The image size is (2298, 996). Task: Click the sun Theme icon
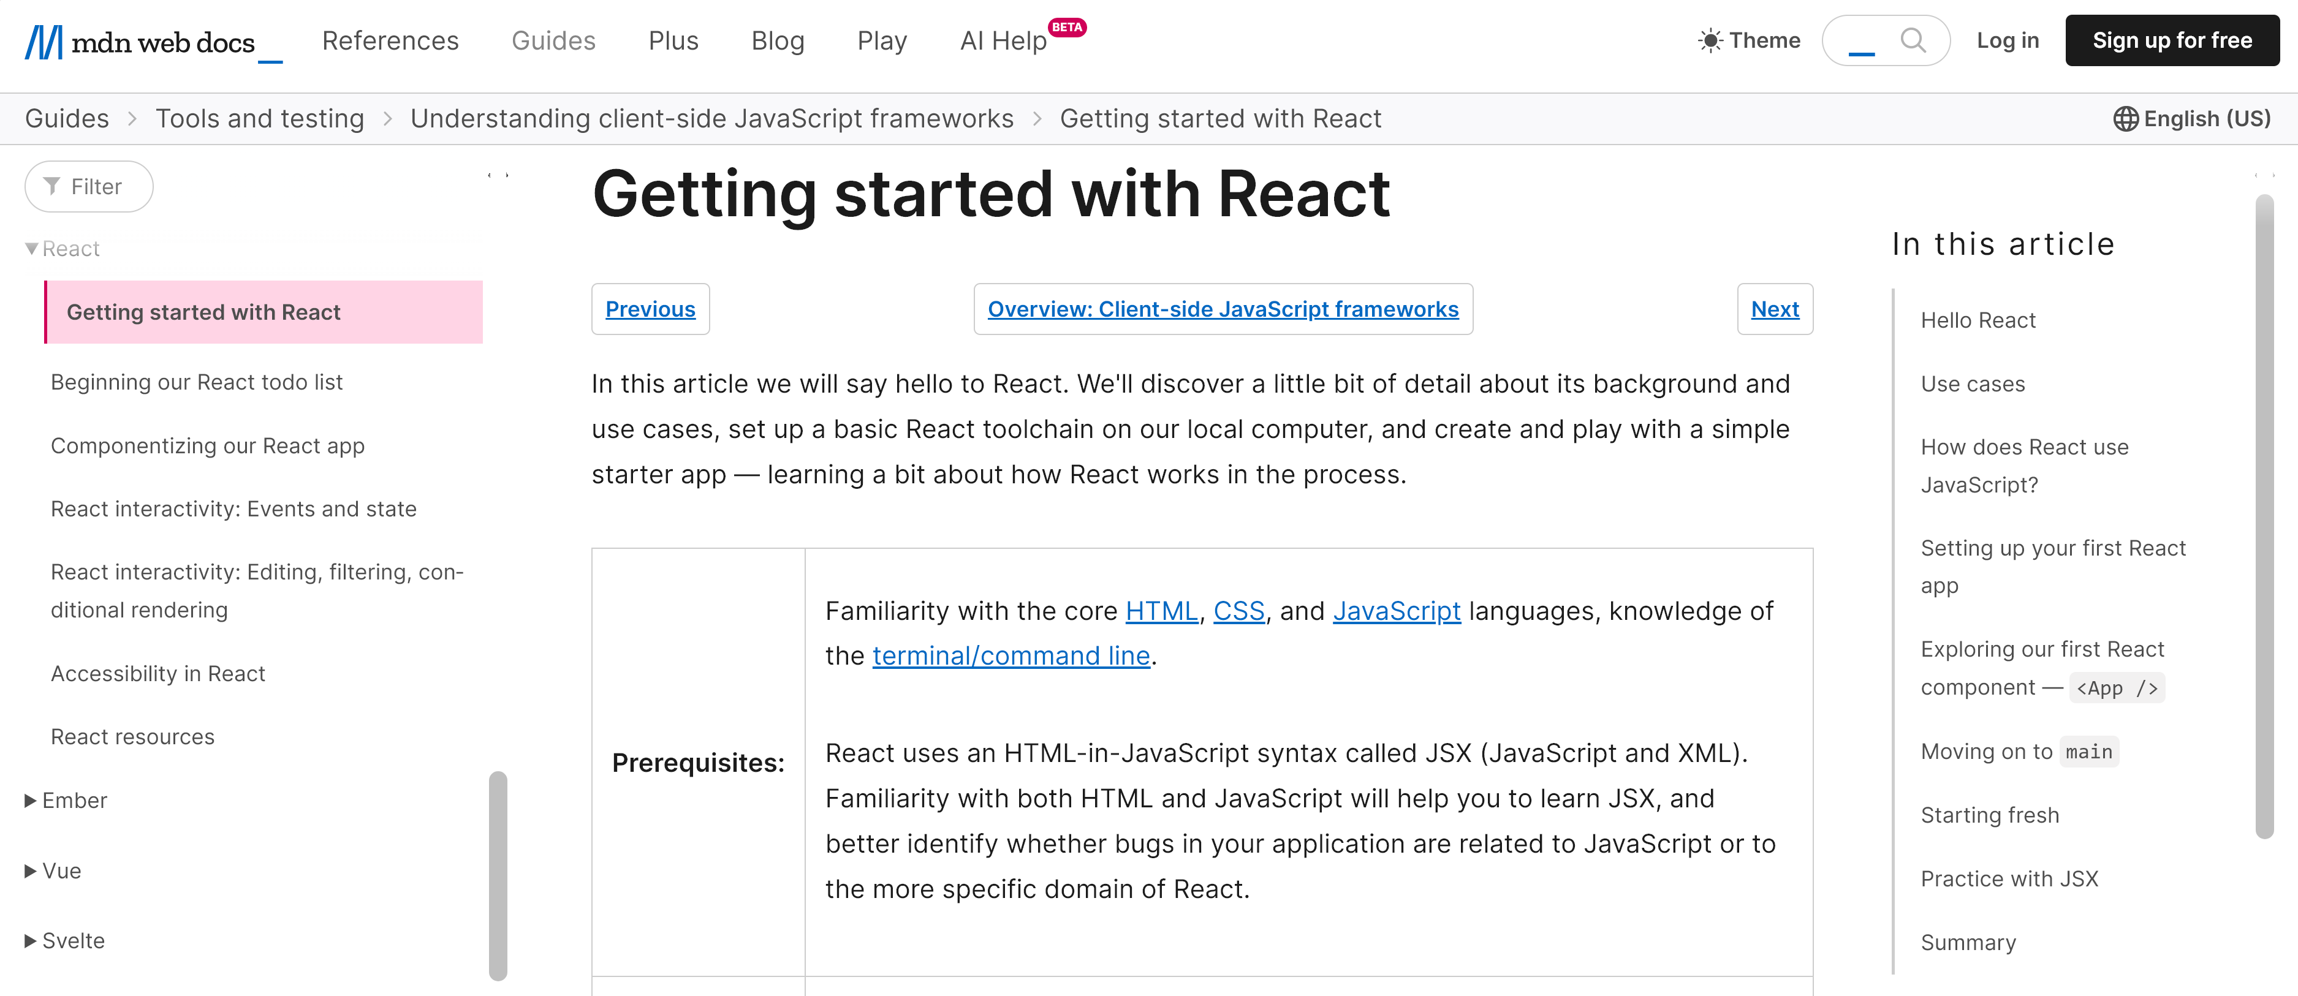pyautogui.click(x=1709, y=41)
